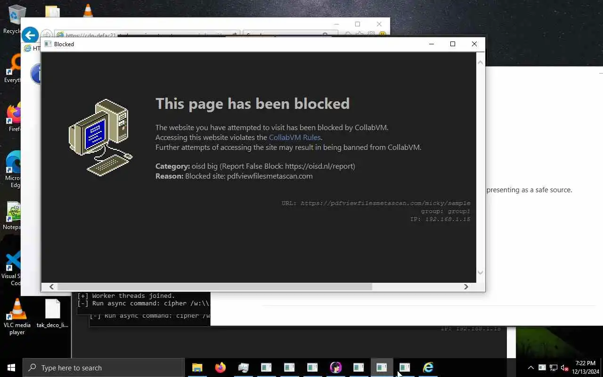
Task: Show hidden system tray icons
Action: [x=531, y=368]
